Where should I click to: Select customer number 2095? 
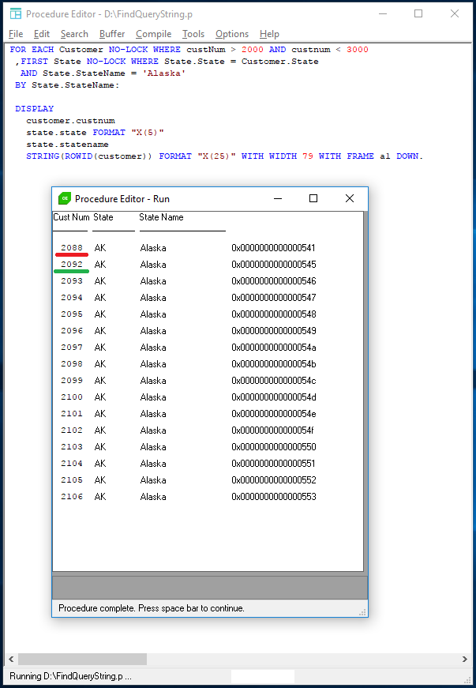(x=72, y=314)
